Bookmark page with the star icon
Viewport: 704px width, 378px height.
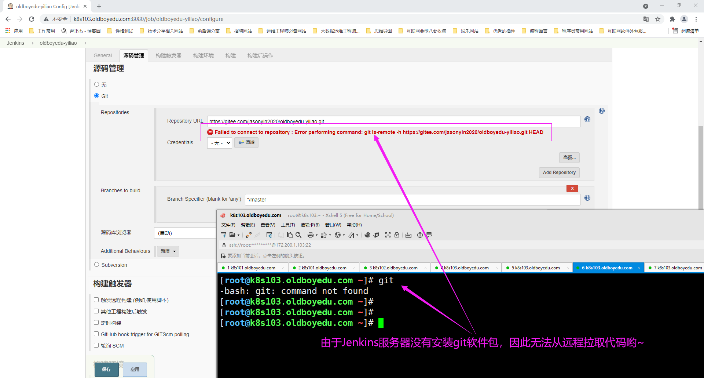658,19
